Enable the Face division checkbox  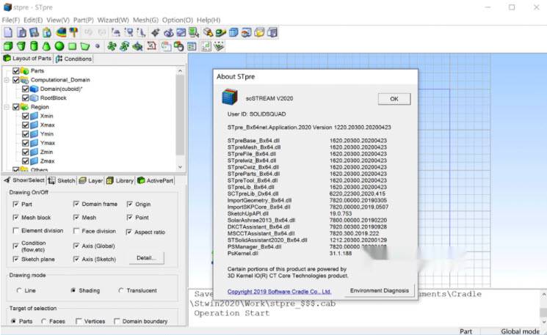pos(76,231)
